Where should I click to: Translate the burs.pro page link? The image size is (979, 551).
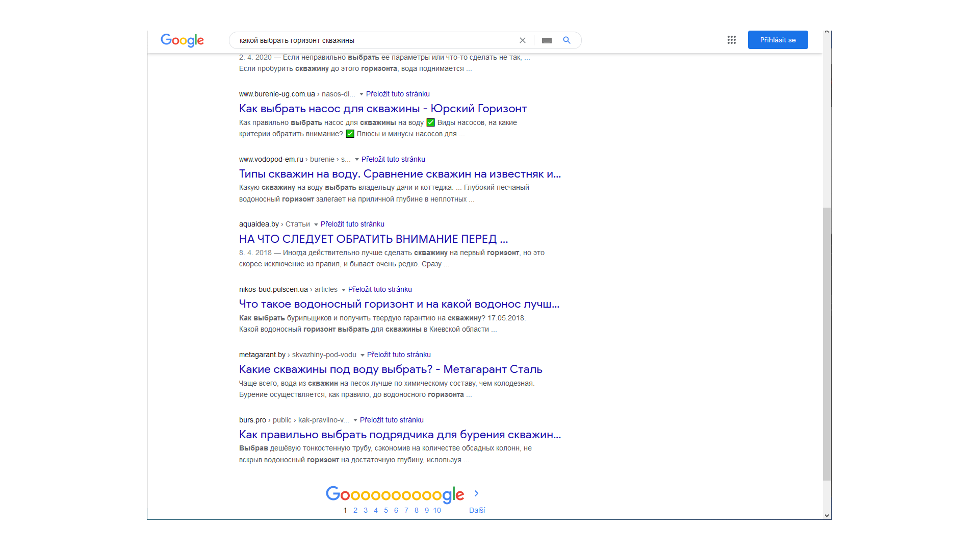[x=392, y=420]
